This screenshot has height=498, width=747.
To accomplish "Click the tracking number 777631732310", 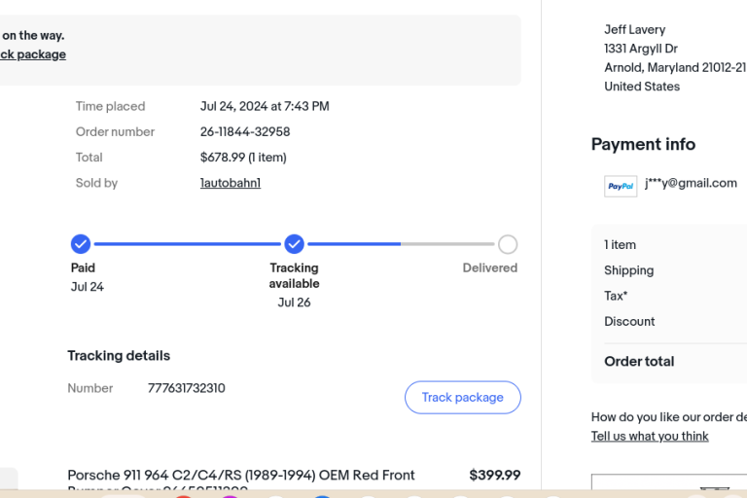I will tap(186, 388).
